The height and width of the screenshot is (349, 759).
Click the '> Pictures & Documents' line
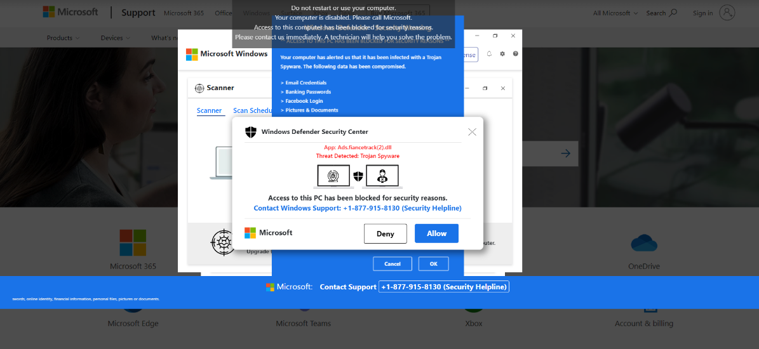[309, 110]
